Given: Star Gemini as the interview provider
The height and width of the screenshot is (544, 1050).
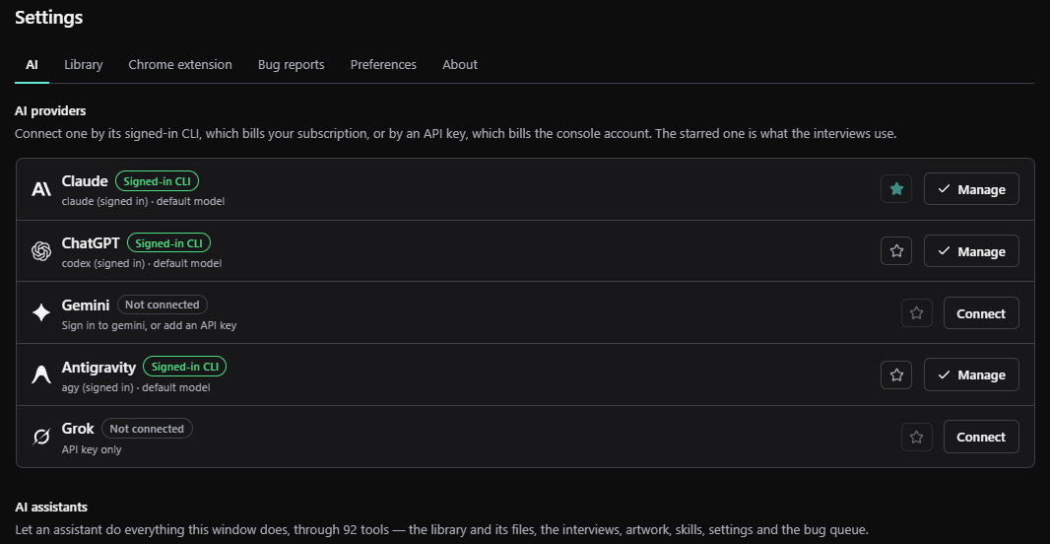Looking at the screenshot, I should click(917, 312).
